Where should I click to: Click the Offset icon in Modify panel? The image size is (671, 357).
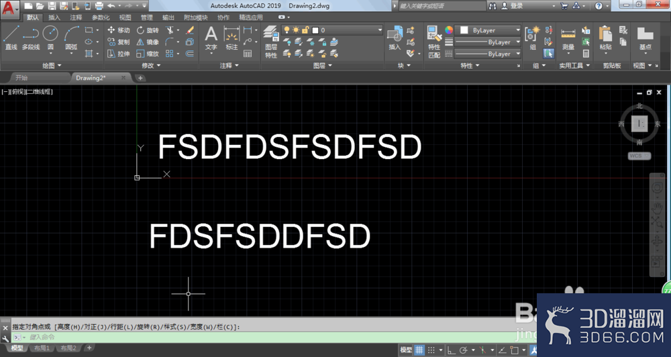pos(190,54)
